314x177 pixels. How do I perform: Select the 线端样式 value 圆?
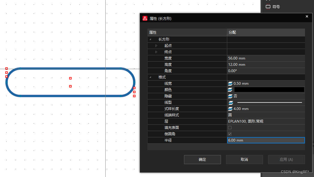(230, 115)
